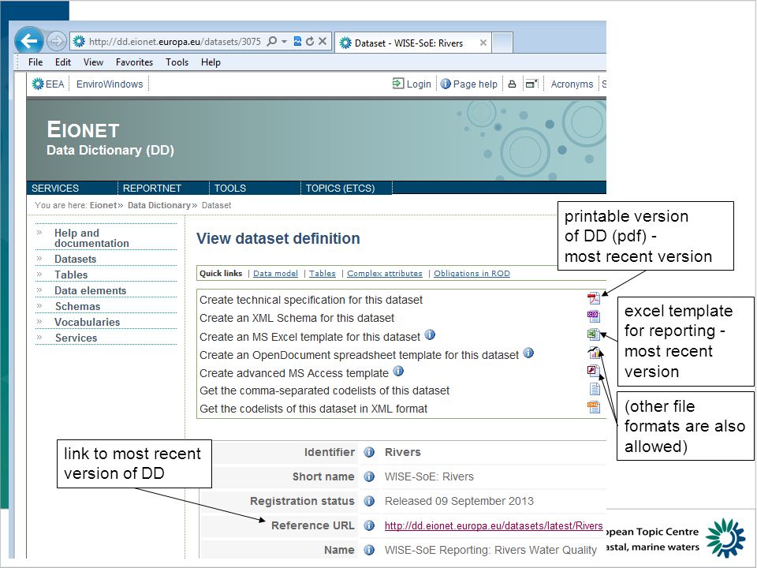Screen dimensions: 757x568
Task: Click info icon beside MS Excel template
Action: [430, 334]
